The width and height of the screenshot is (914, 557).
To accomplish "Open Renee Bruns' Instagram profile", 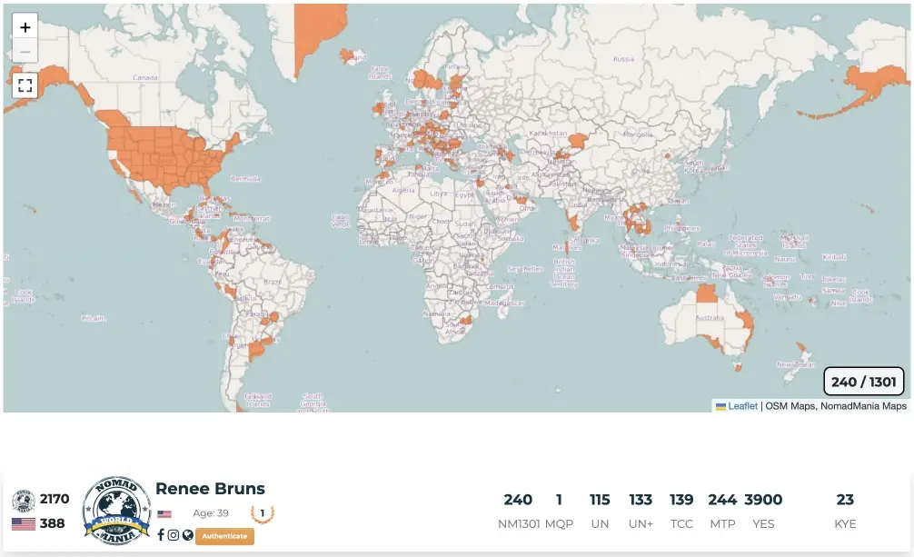I will coord(174,535).
